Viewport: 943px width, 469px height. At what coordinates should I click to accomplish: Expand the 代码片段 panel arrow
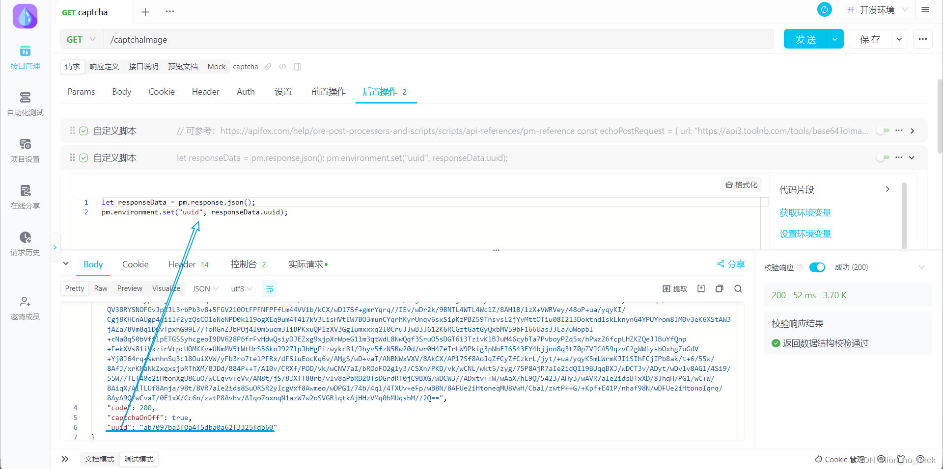(x=888, y=189)
